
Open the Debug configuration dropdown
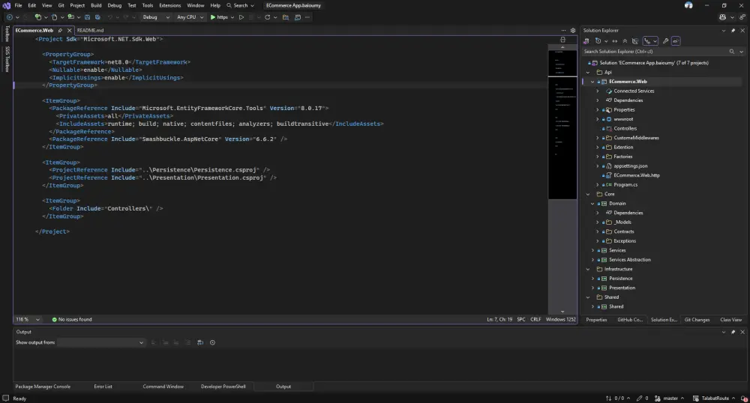click(x=157, y=17)
